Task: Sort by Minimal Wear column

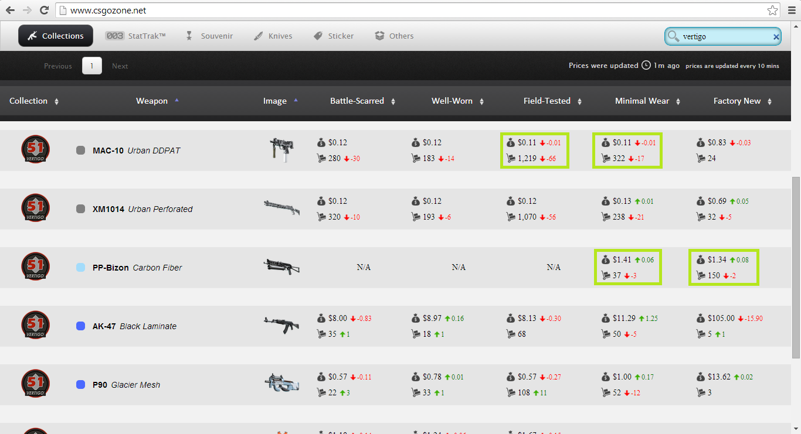Action: [648, 101]
